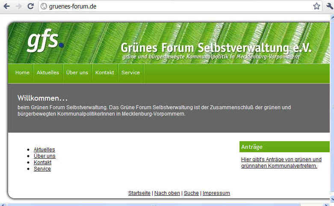Go to Kontakt in navigation bar
This screenshot has height=206, width=334.
(x=105, y=73)
